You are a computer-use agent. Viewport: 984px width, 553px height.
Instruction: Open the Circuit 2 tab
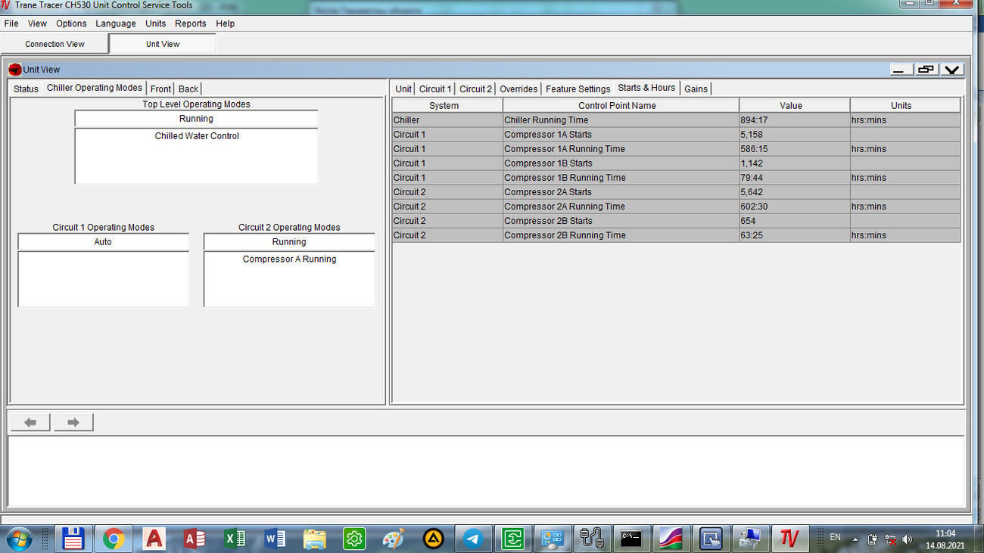pos(476,89)
